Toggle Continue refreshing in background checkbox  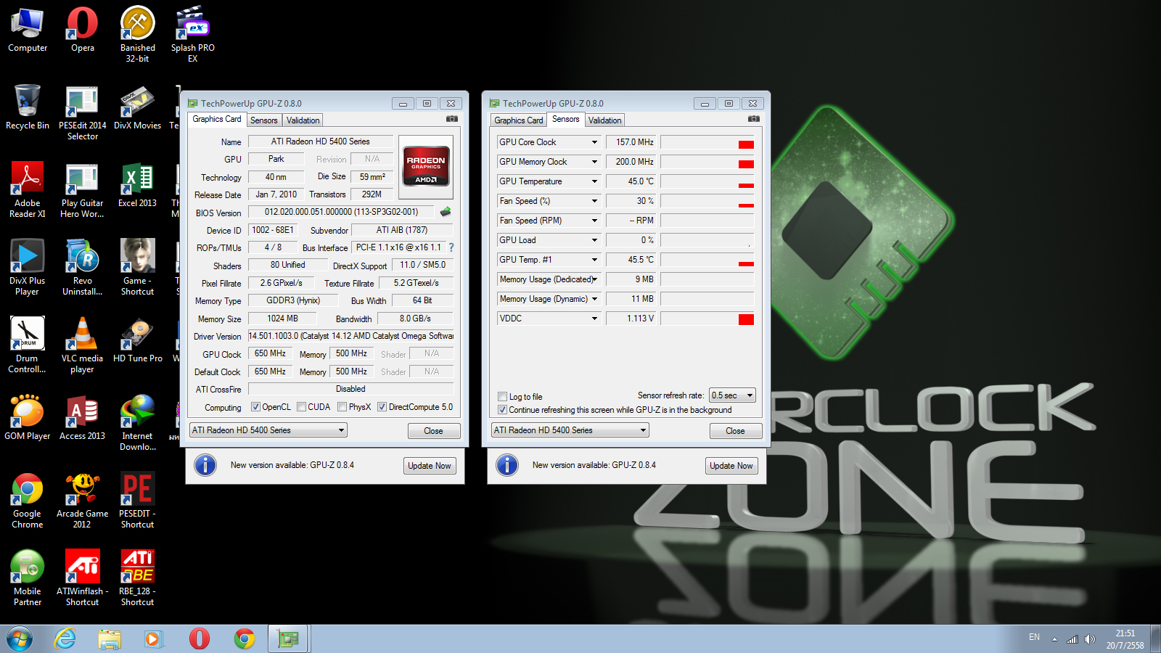502,410
